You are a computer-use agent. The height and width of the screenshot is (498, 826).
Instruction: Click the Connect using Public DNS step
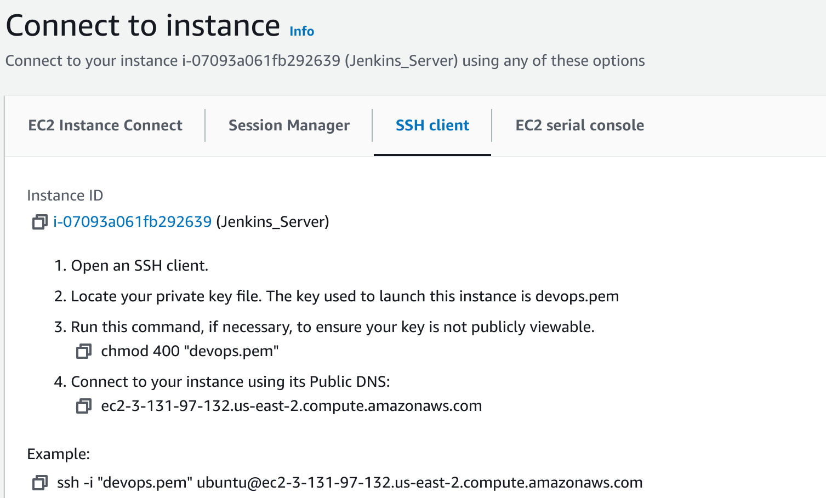[222, 382]
